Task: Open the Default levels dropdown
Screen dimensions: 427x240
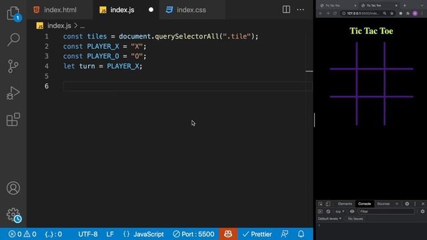Action: click(x=330, y=219)
